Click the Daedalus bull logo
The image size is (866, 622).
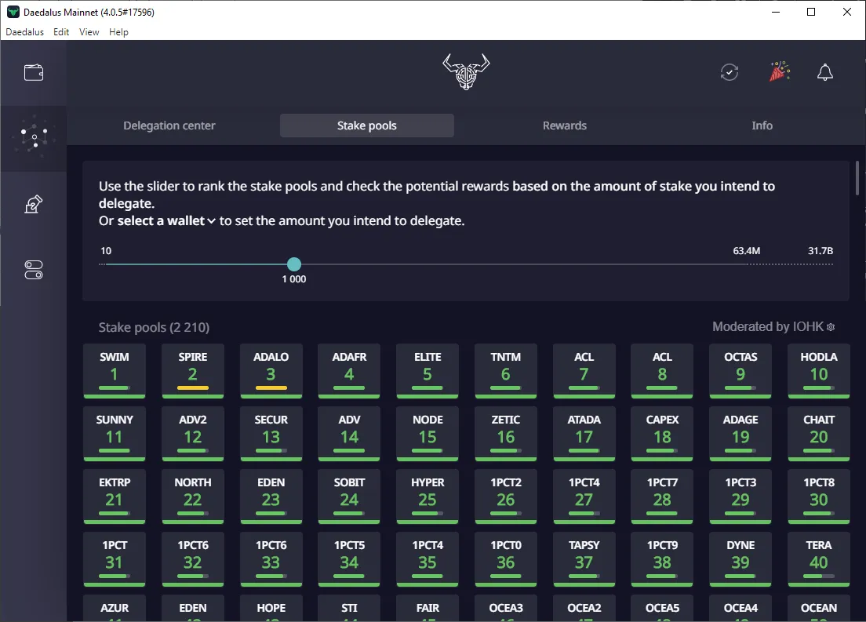click(466, 72)
